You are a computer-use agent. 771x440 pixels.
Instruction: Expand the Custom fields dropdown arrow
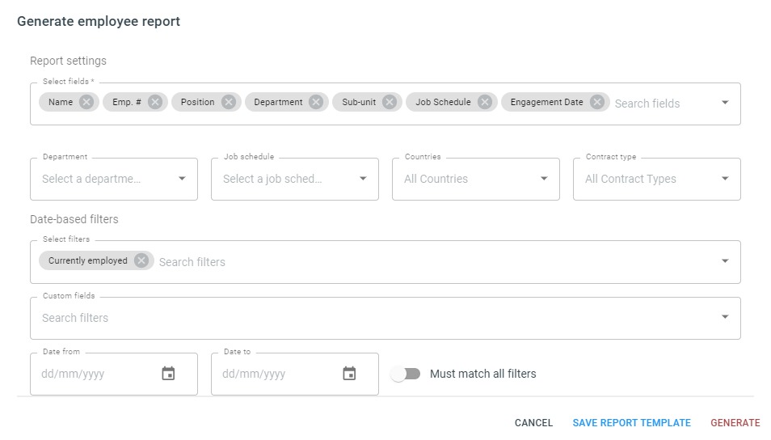[x=725, y=316]
